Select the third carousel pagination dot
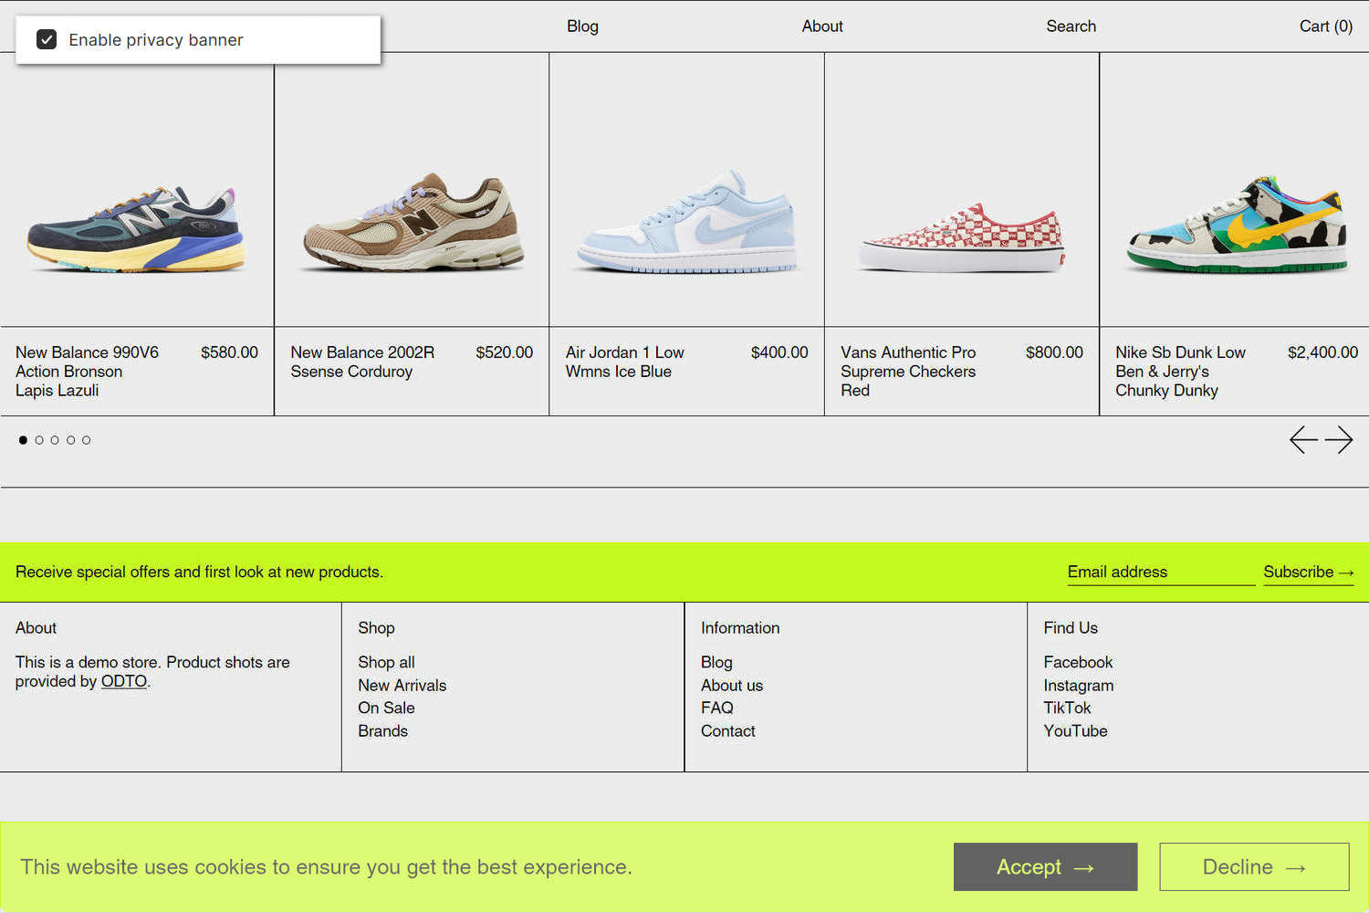This screenshot has width=1369, height=913. (x=55, y=439)
